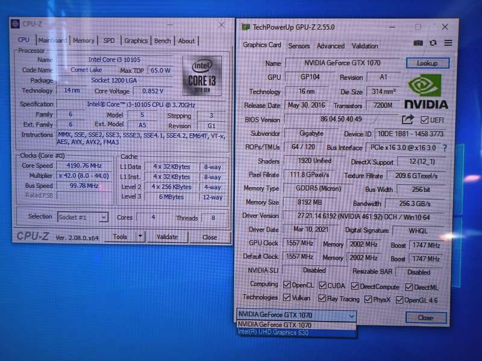Open the SPD tab in CPU-Z
482x361 pixels.
tap(109, 40)
